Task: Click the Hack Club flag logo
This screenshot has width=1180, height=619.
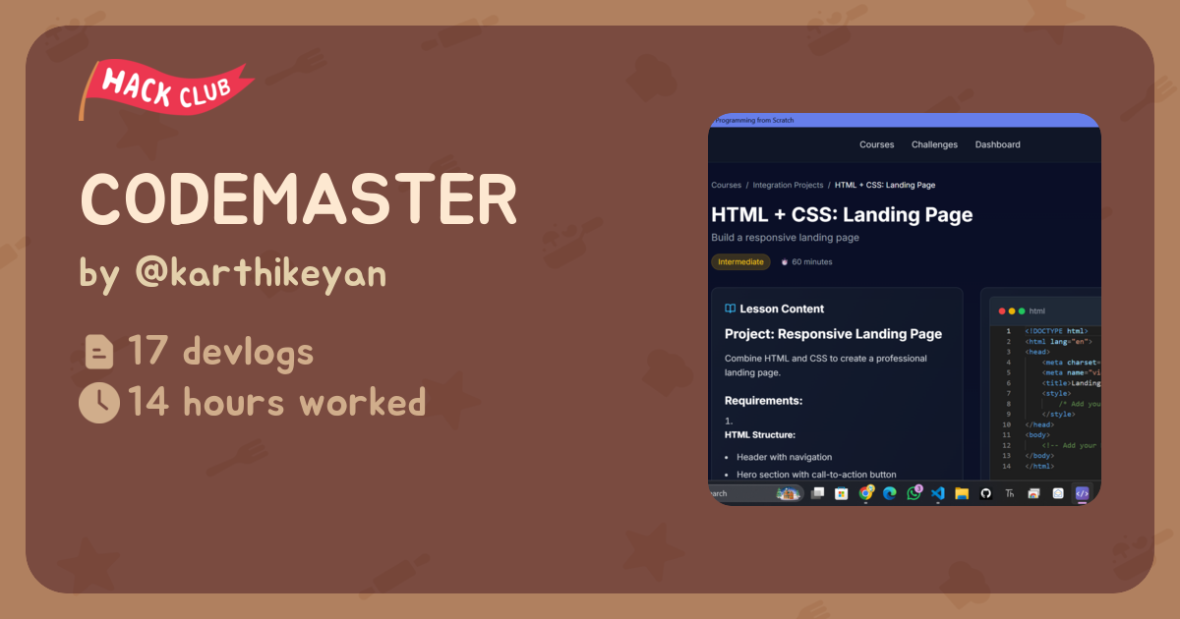Action: [x=165, y=91]
